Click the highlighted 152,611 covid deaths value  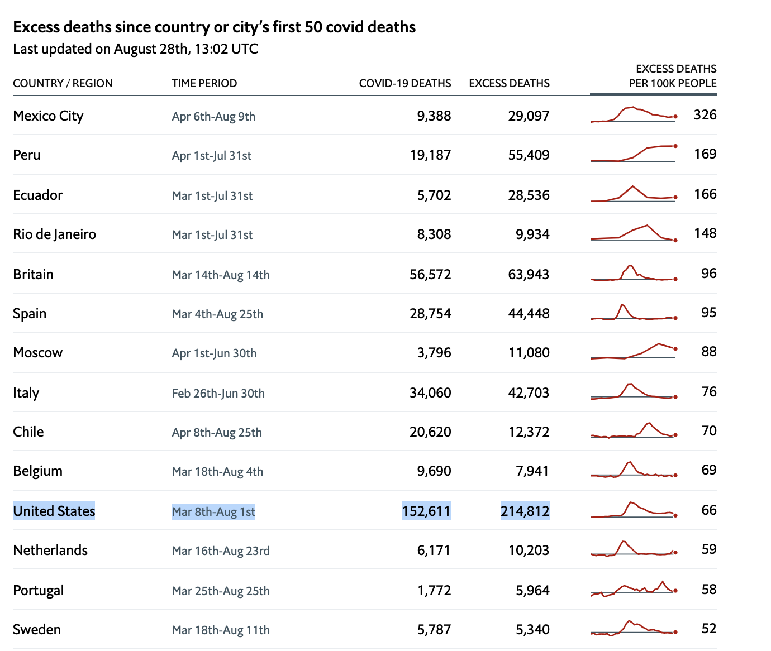[x=426, y=511]
